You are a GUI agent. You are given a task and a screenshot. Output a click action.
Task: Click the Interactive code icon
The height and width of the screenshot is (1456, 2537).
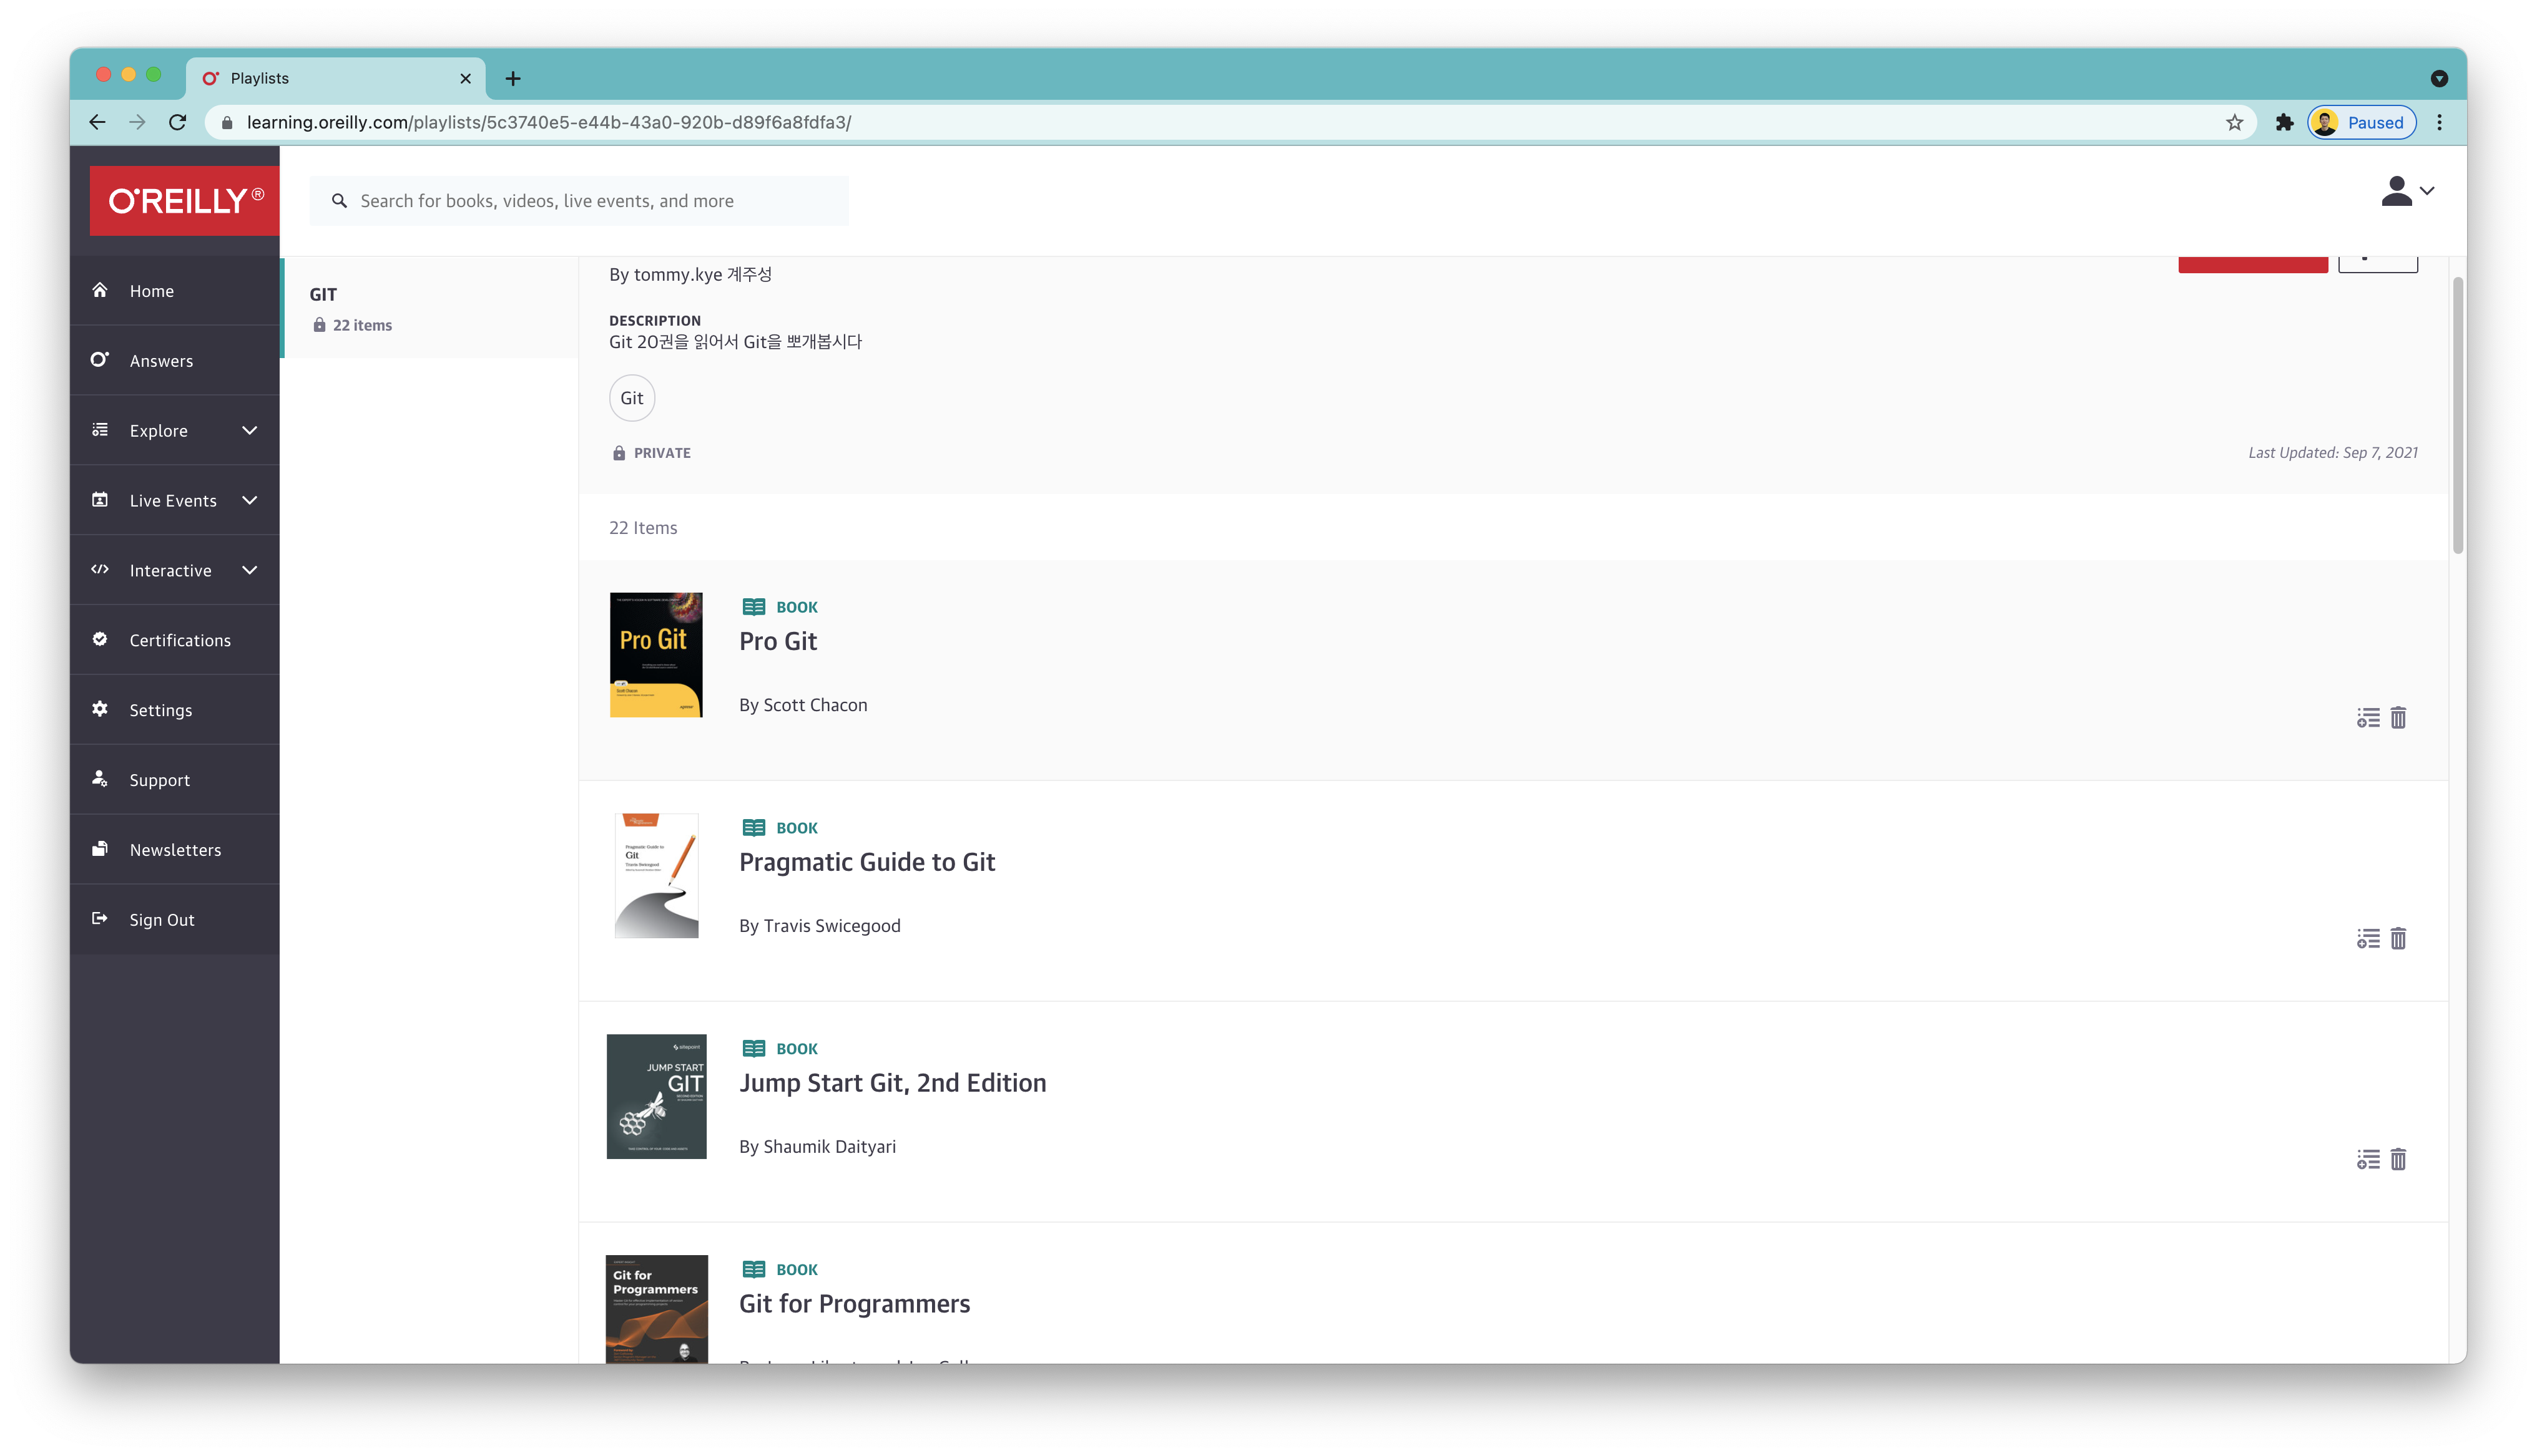pyautogui.click(x=100, y=570)
